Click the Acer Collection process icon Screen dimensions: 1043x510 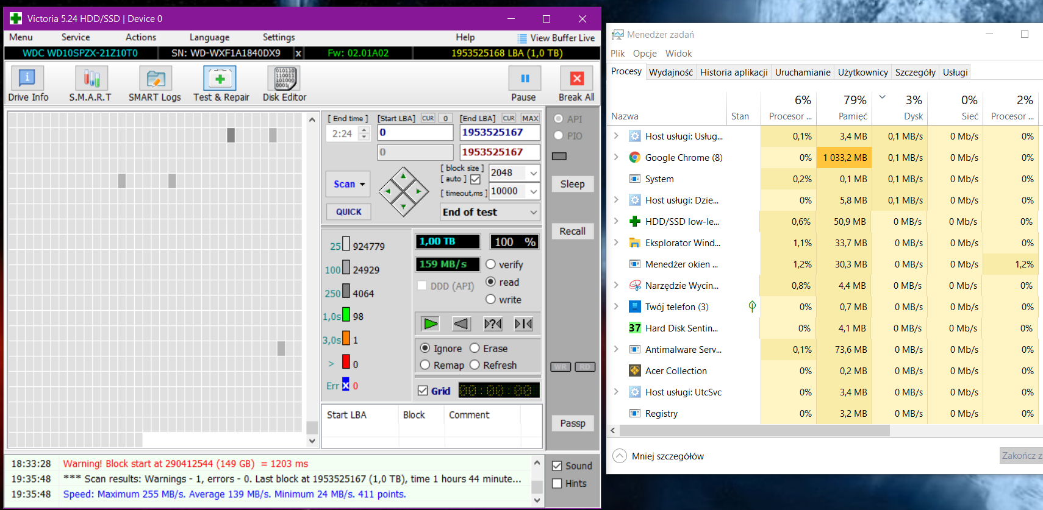point(635,370)
